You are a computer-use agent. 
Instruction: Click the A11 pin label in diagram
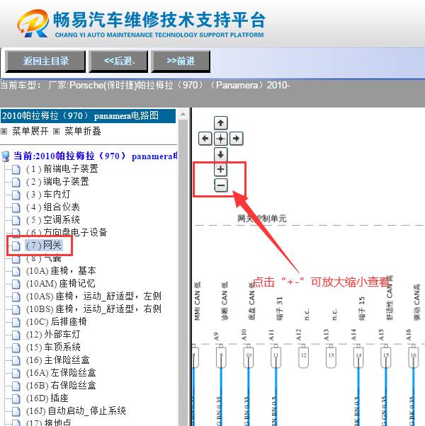pos(271,335)
